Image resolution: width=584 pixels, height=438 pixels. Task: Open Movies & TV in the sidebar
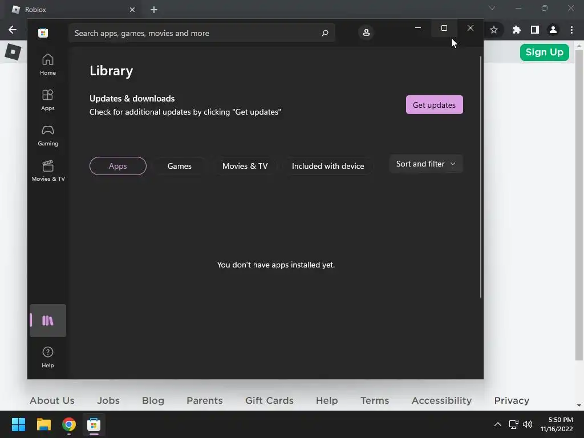coord(48,171)
